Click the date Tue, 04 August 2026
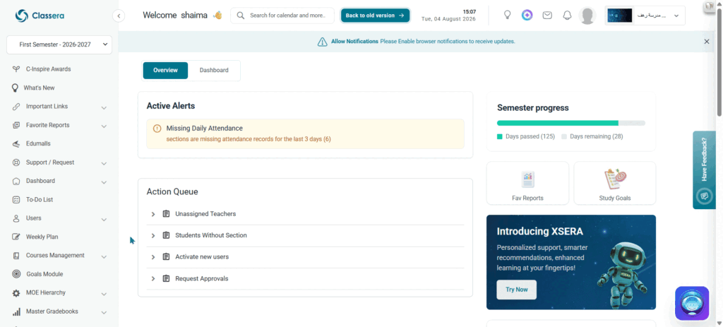 point(448,19)
